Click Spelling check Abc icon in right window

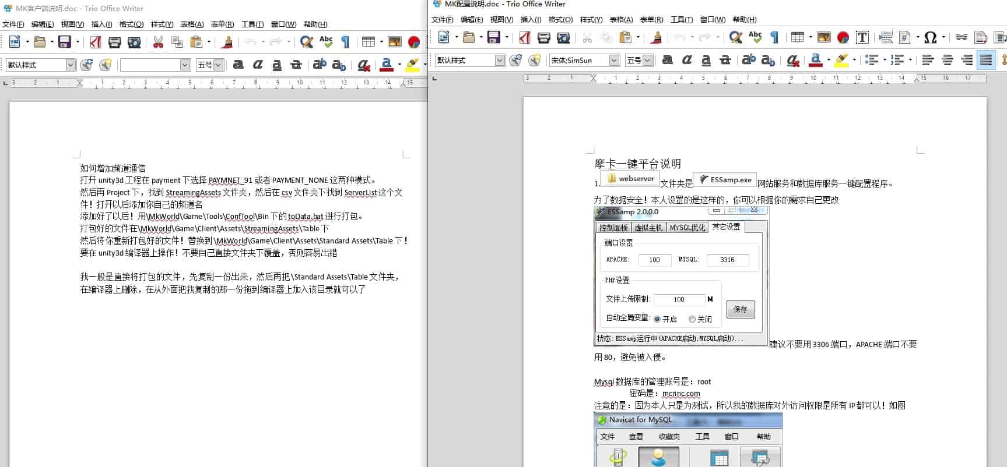[755, 38]
